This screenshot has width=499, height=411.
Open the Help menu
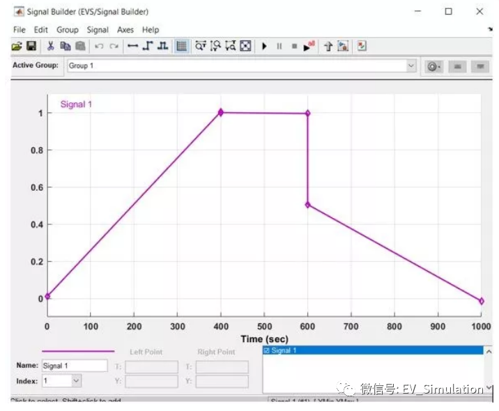pos(151,30)
